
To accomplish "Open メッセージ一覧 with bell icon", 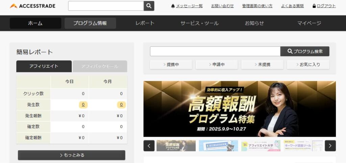I will (x=187, y=6).
